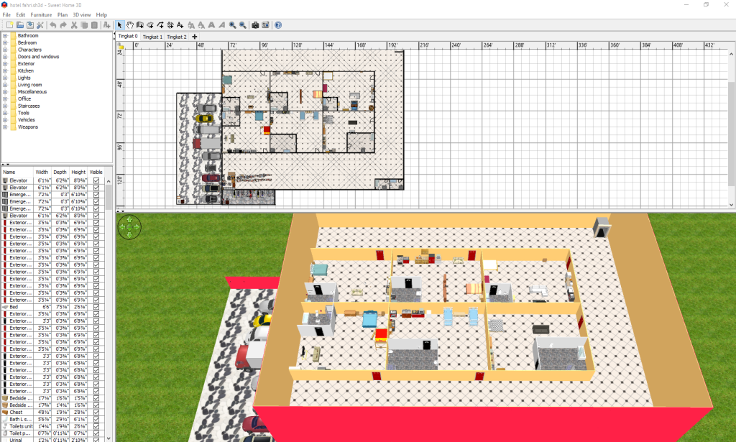Screen dimensions: 736x442
Task: Open Help via the question mark icon
Action: click(278, 25)
